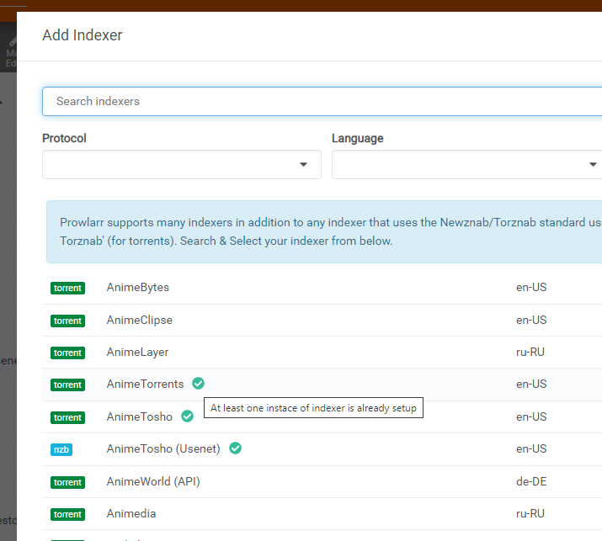Click the torrent badge on AnimeWorld (API) row
Viewport: 602px width, 541px height.
(x=67, y=482)
